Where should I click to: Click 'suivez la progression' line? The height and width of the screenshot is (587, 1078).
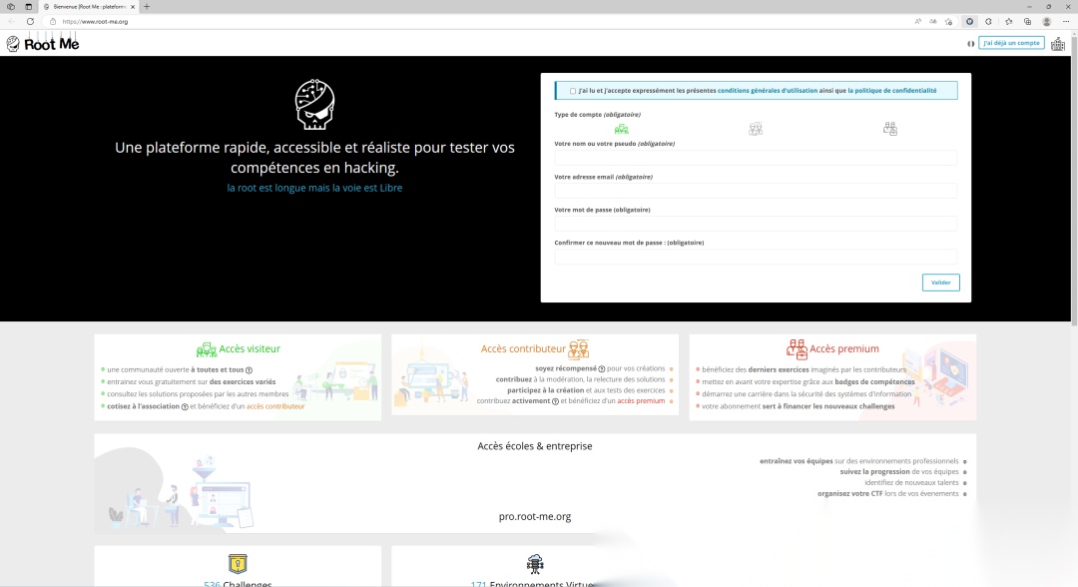(x=899, y=471)
